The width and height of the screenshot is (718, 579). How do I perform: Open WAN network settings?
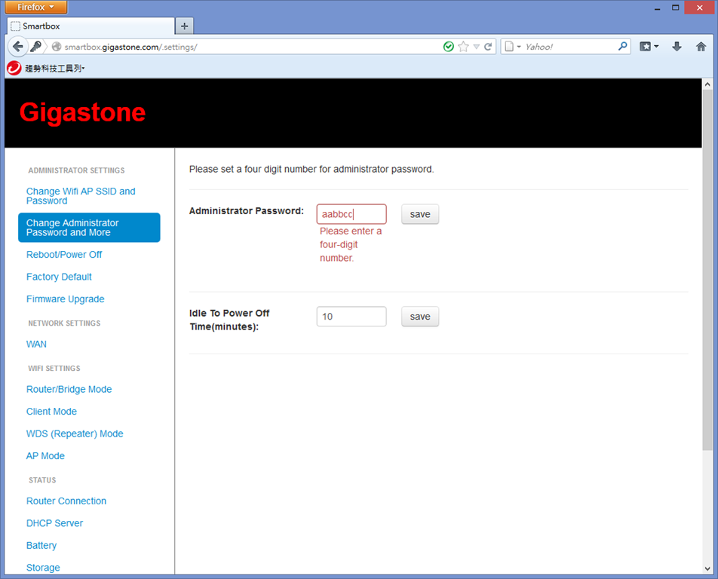37,345
